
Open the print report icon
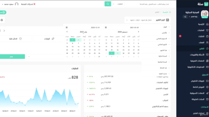[2, 20]
